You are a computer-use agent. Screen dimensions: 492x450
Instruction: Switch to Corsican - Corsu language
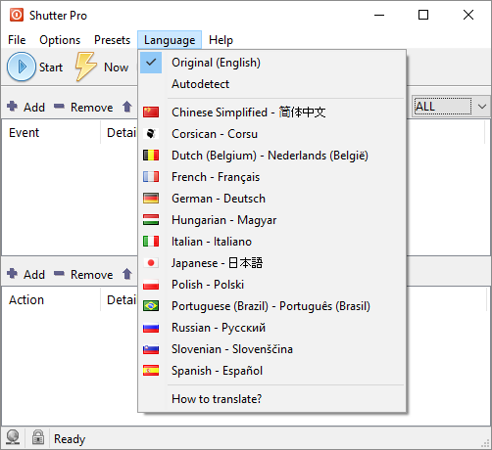[271, 134]
